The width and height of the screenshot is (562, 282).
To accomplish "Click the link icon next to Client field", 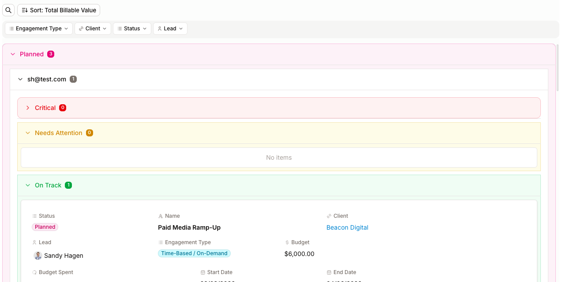I will pyautogui.click(x=329, y=216).
